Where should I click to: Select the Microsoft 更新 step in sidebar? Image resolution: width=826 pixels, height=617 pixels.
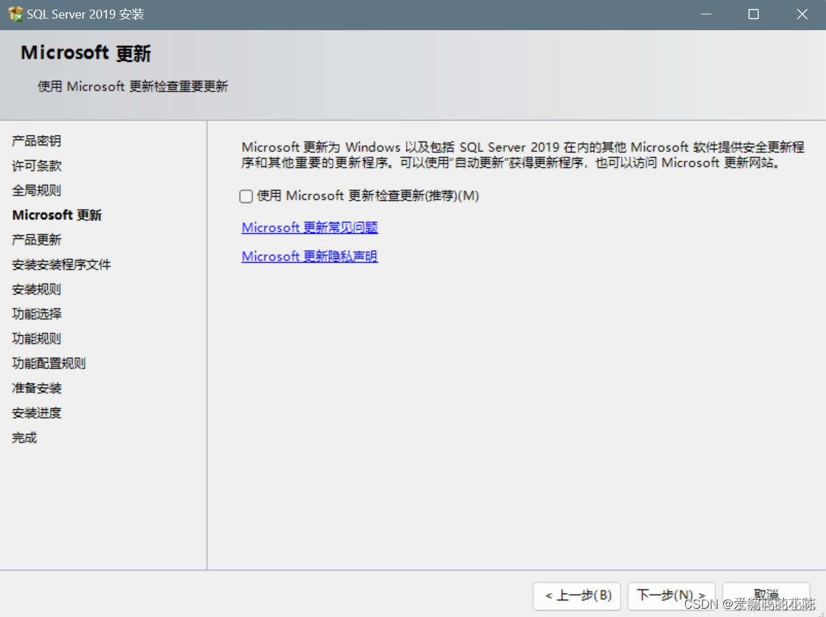(57, 216)
